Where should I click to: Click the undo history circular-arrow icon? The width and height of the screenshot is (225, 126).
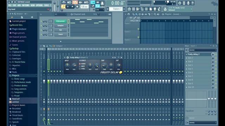point(180,3)
